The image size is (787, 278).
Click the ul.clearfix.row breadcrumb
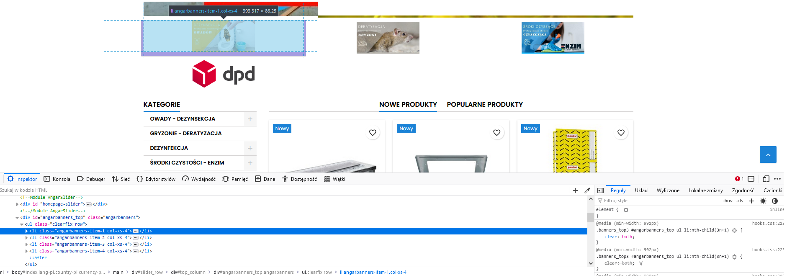[x=317, y=272]
